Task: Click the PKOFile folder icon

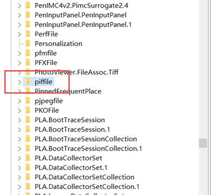Action: [x=28, y=110]
